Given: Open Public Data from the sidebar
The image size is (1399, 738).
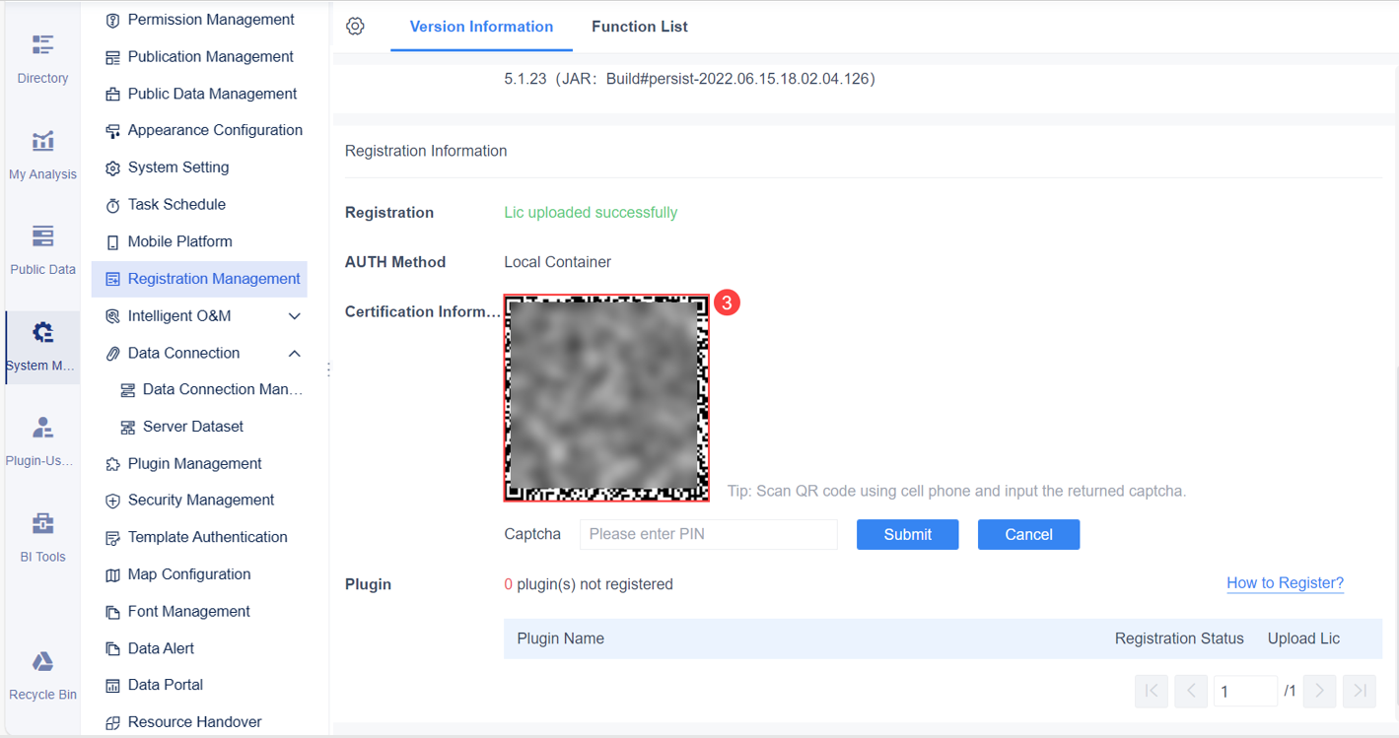Looking at the screenshot, I should [x=42, y=246].
